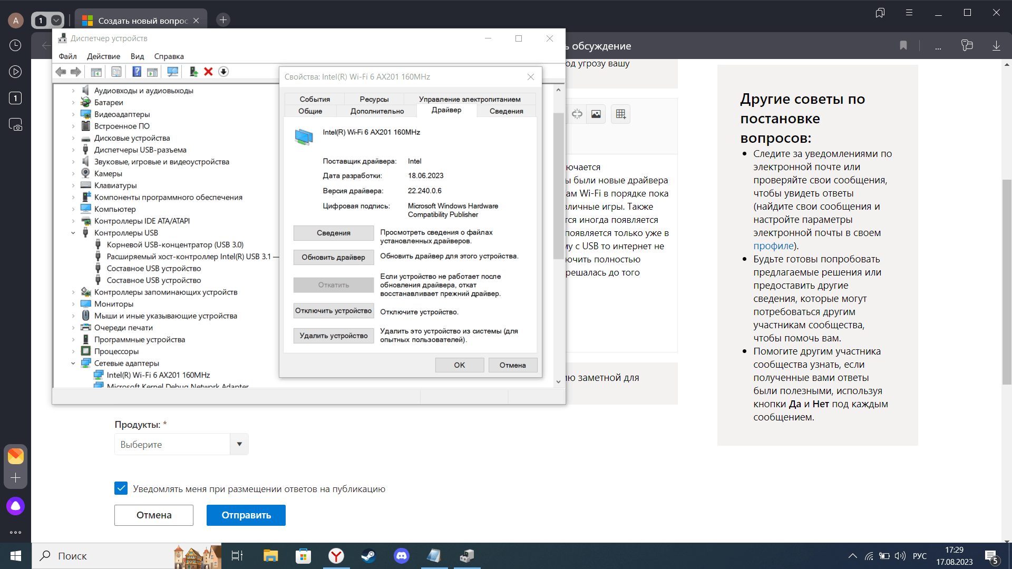
Task: Click bookmark icon in browser address bar
Action: pyautogui.click(x=903, y=46)
